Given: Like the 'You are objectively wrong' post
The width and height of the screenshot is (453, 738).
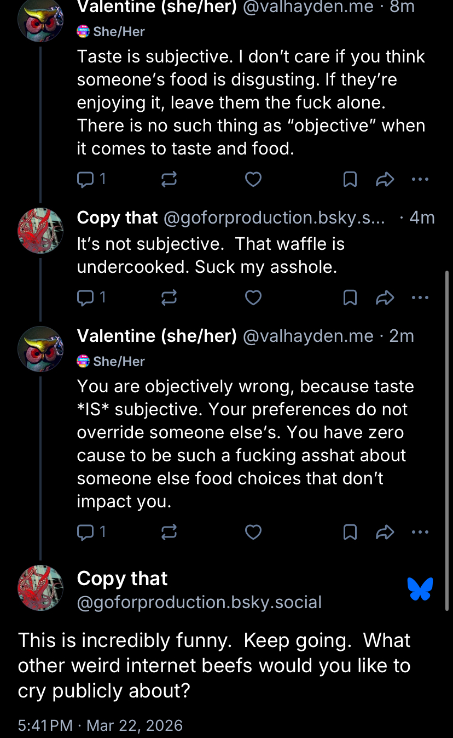Looking at the screenshot, I should 253,532.
